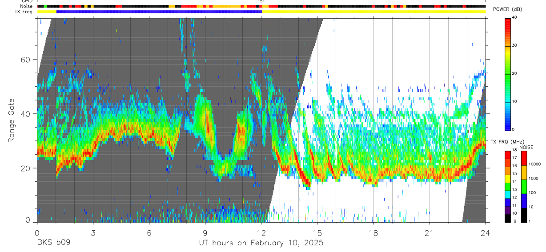Click the Range Gate axis label
546x252 pixels.
[x=11, y=120]
